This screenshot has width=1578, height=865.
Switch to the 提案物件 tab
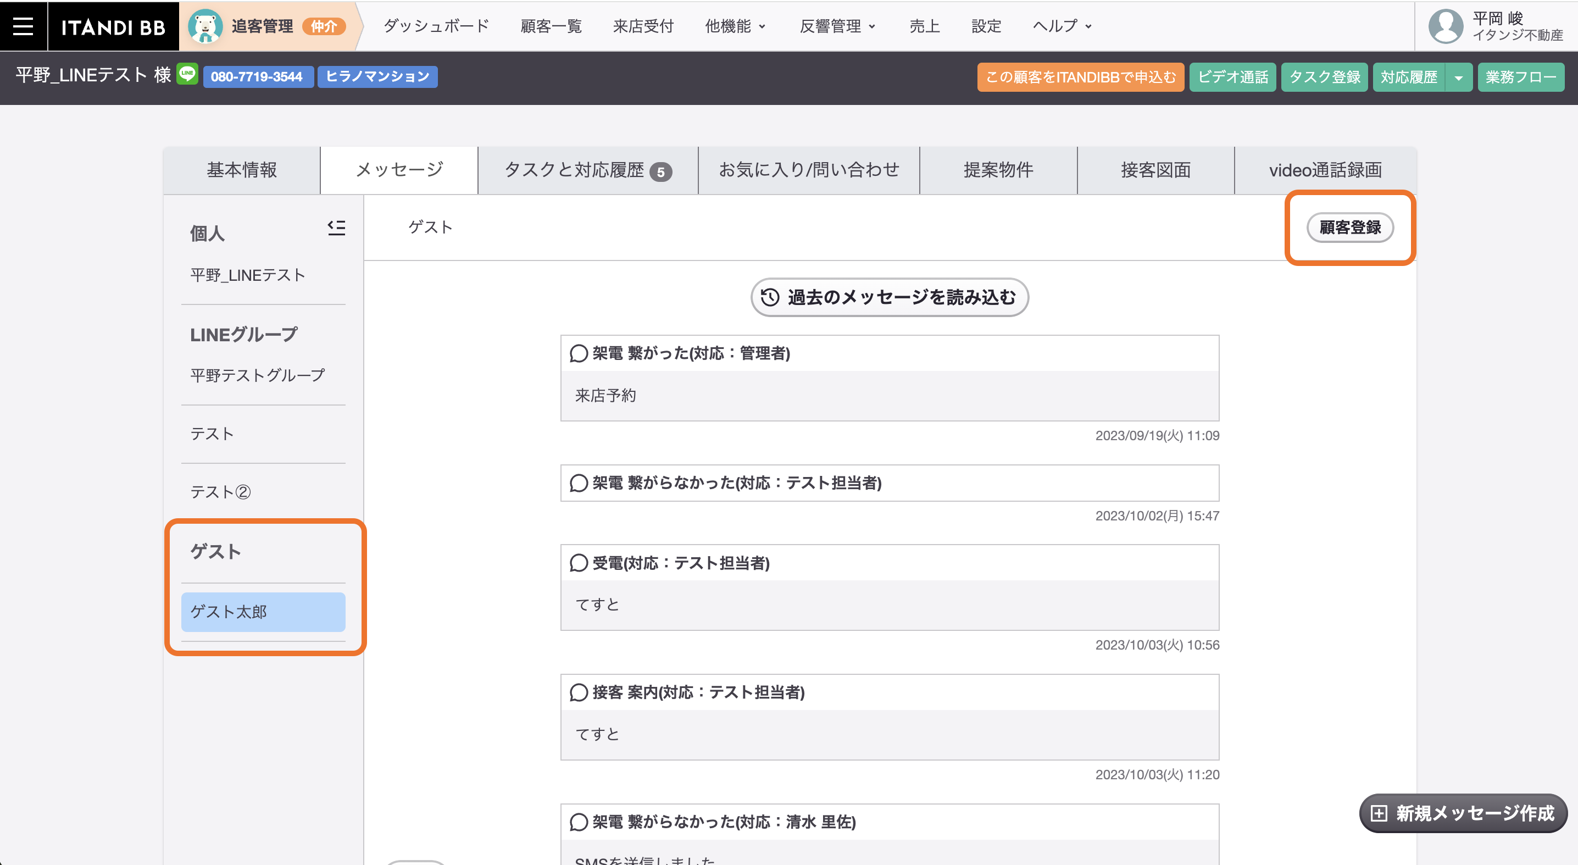[998, 170]
